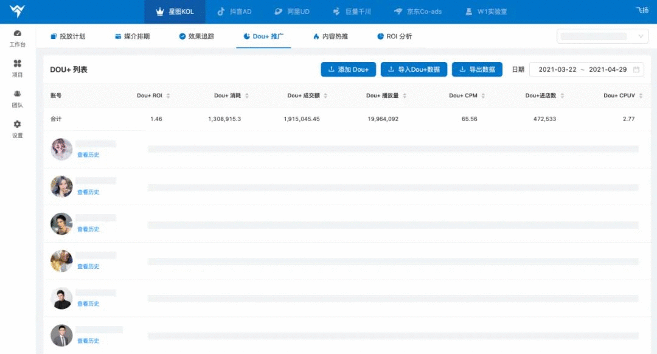Open the 工作台 dashboard icon in sidebar
Image resolution: width=657 pixels, height=354 pixels.
coord(17,33)
